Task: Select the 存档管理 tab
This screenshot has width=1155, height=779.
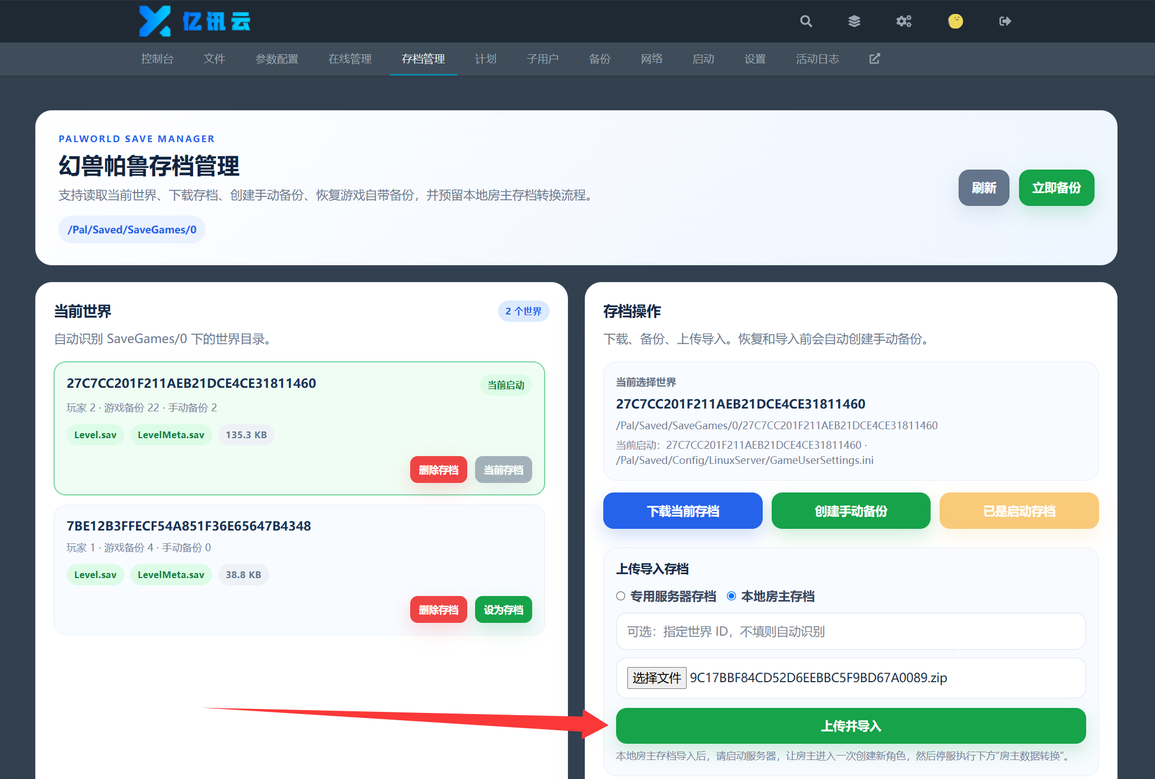Action: tap(423, 59)
